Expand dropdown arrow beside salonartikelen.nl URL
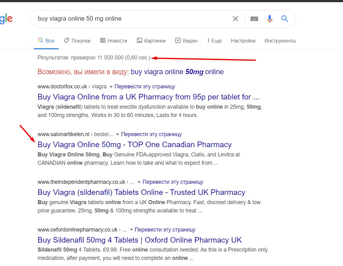This screenshot has width=343, height=266. tap(118, 135)
